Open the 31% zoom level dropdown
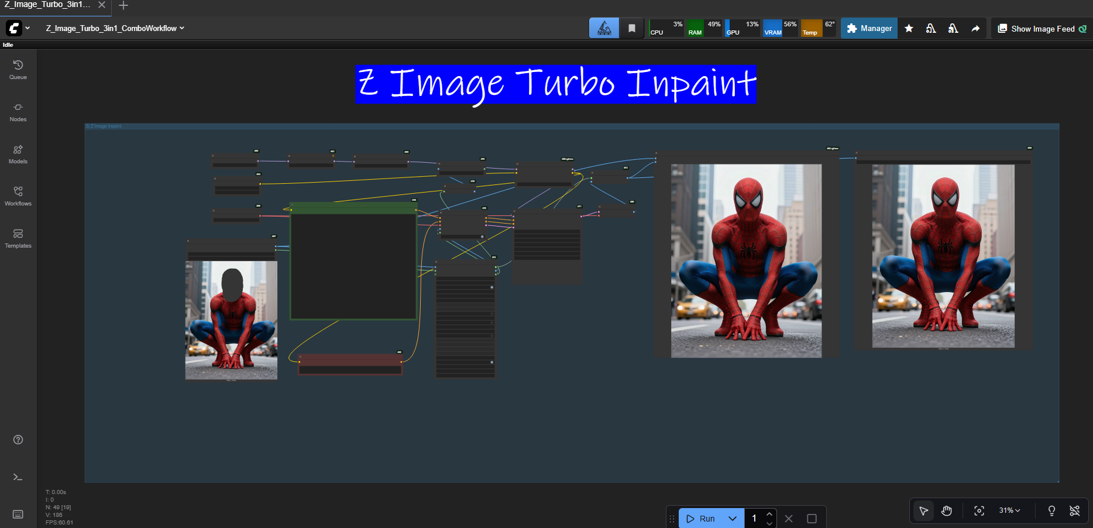 [1009, 510]
